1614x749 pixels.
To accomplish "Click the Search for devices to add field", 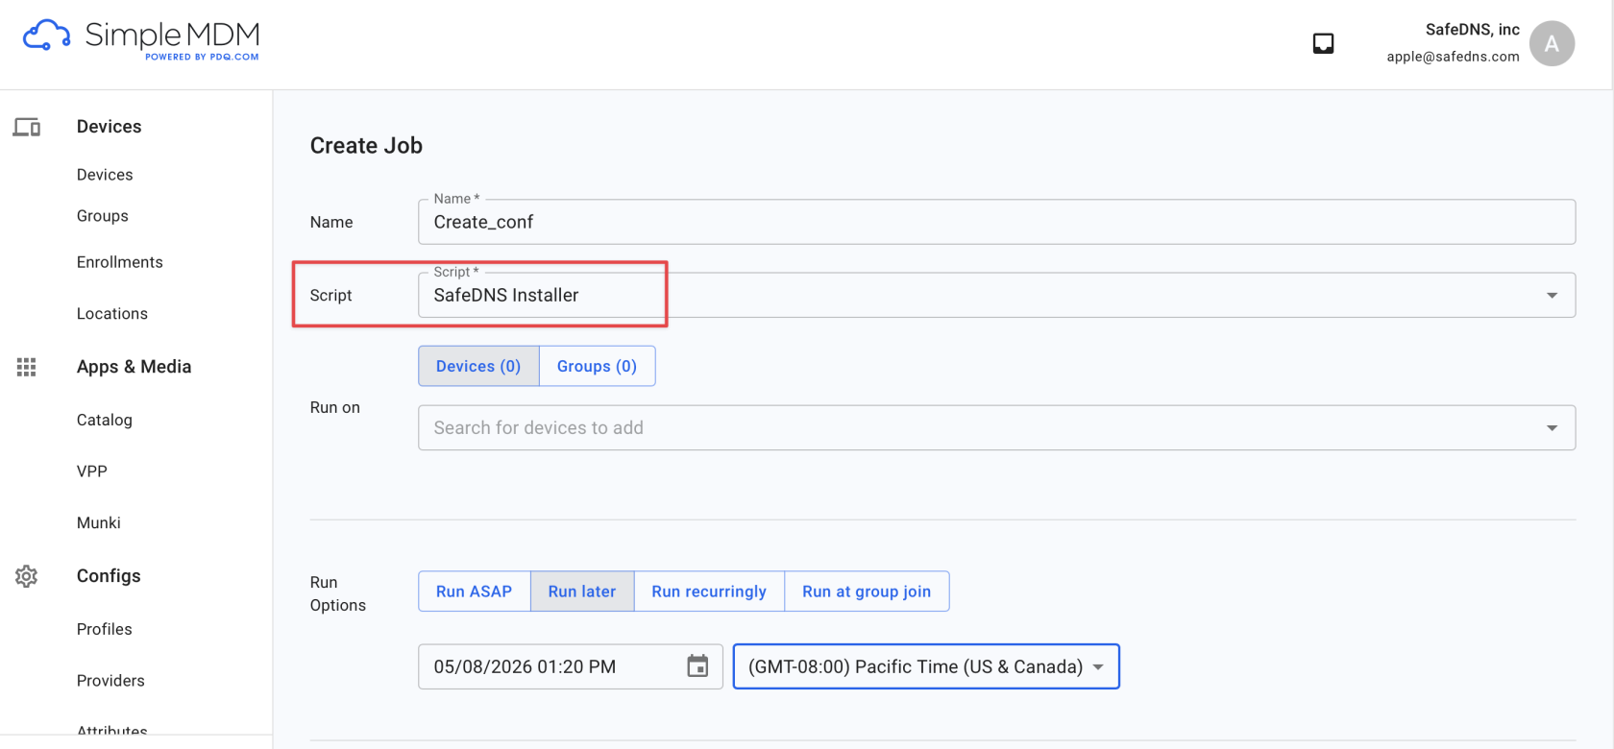I will pos(996,428).
